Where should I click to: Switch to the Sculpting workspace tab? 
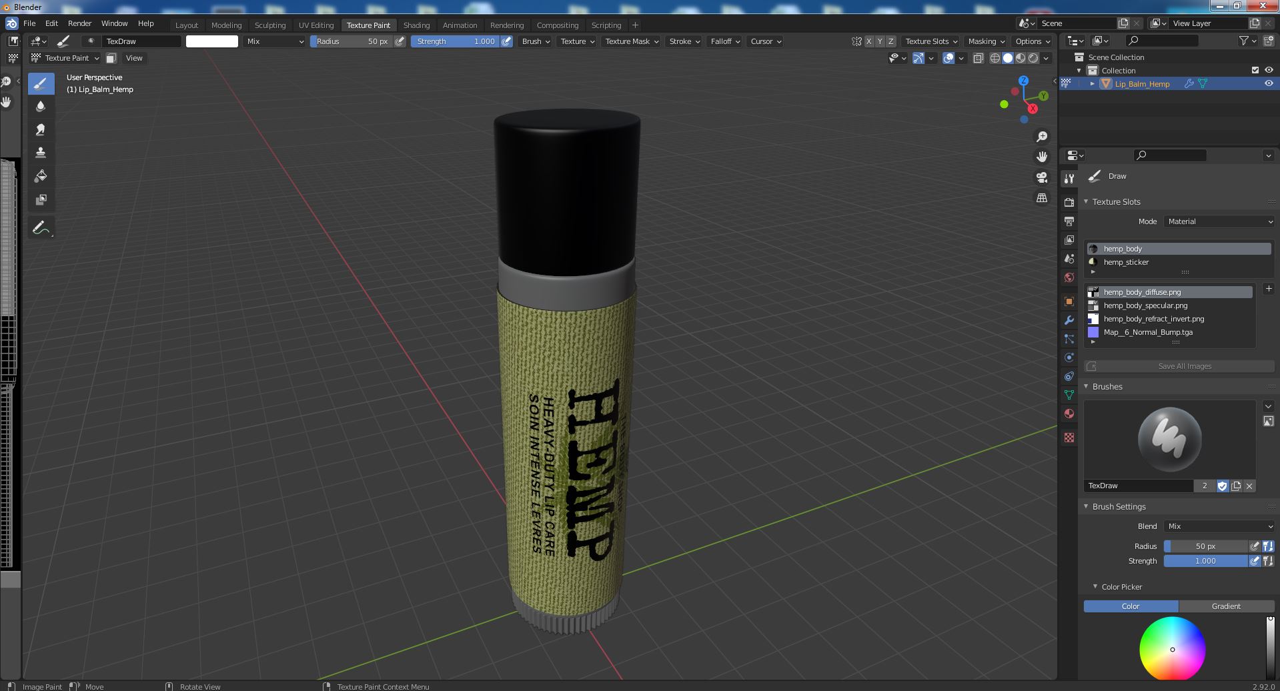click(270, 25)
